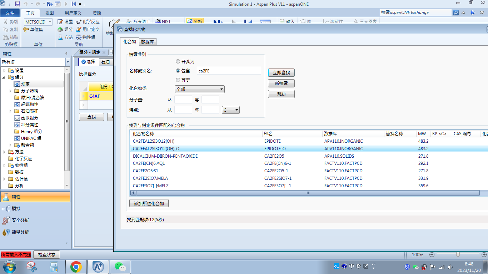Click the run simulation play icon in the quick access toolbar
The height and width of the screenshot is (274, 488).
66,4
